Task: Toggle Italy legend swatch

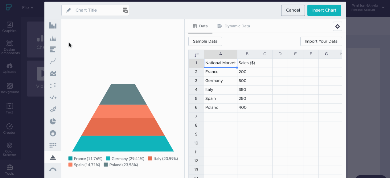Action: click(x=150, y=159)
